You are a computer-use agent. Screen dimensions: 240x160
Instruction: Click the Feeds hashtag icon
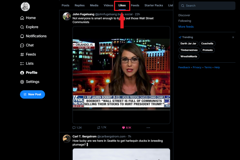22,55
